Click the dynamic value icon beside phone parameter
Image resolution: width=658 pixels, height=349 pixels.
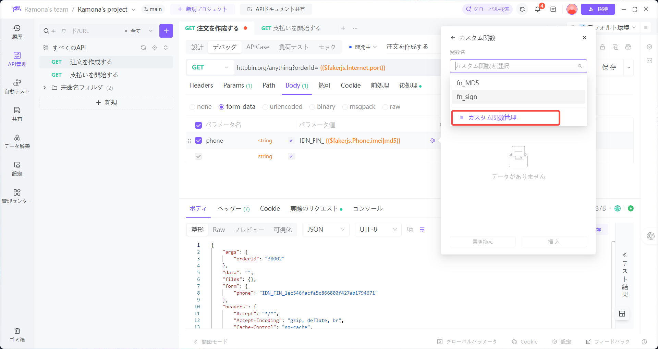coord(432,140)
